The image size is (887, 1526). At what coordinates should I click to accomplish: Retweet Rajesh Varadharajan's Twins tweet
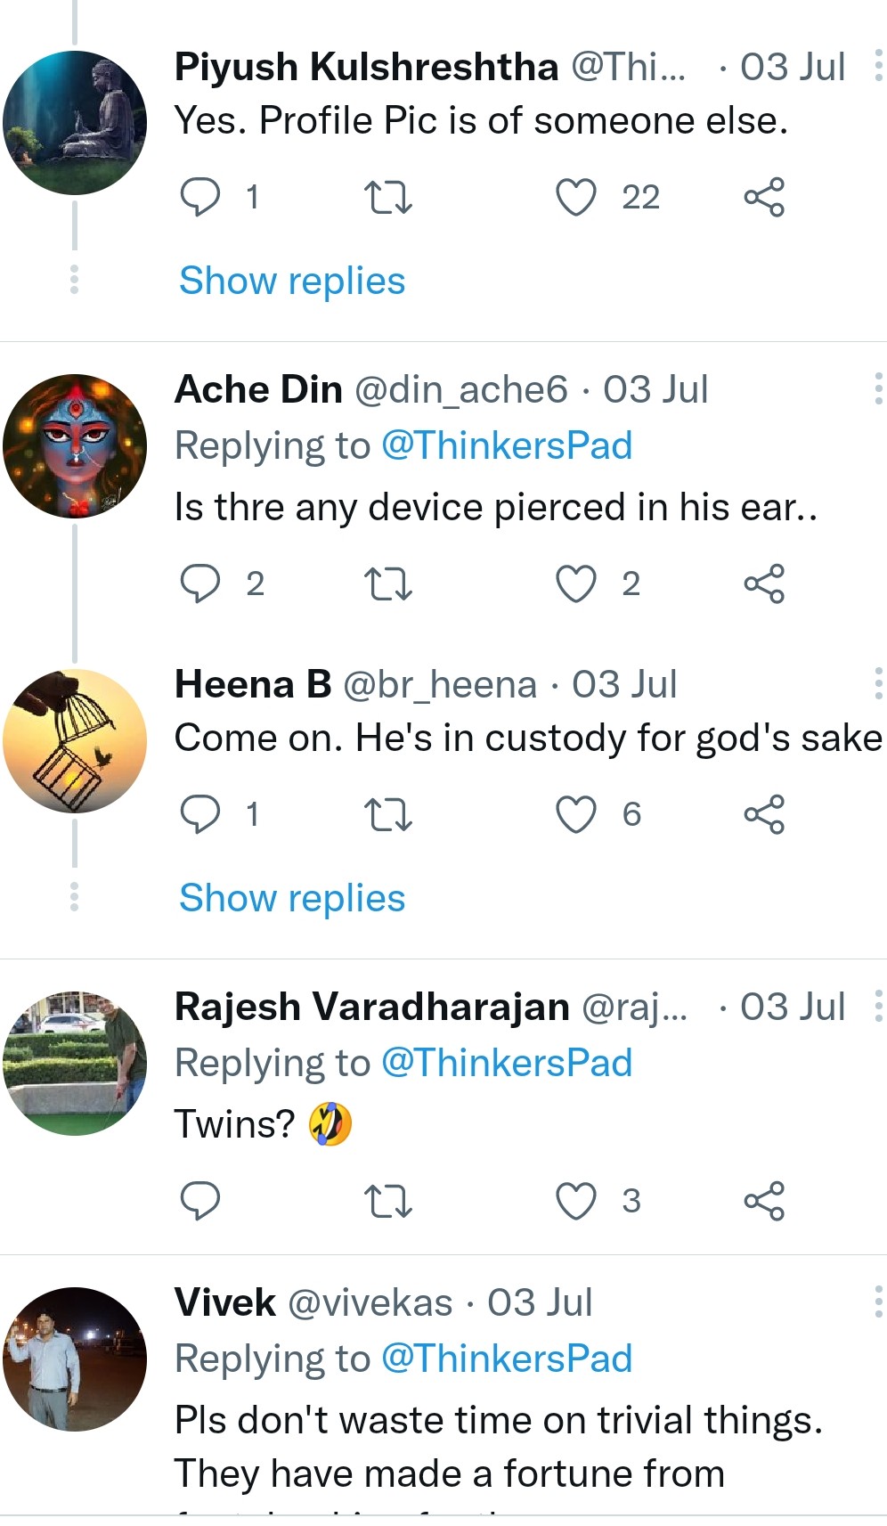point(388,1201)
